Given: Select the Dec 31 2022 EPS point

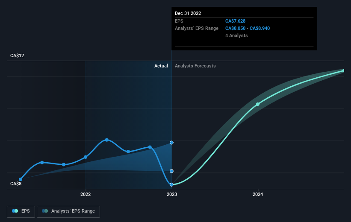Looking at the screenshot, I should coord(171,184).
